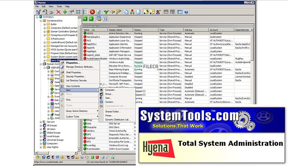Click the red and green hierarchy tree icon
288x166 pixels.
pyautogui.click(x=132, y=12)
